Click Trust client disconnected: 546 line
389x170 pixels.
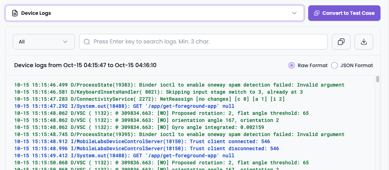[x=146, y=148]
